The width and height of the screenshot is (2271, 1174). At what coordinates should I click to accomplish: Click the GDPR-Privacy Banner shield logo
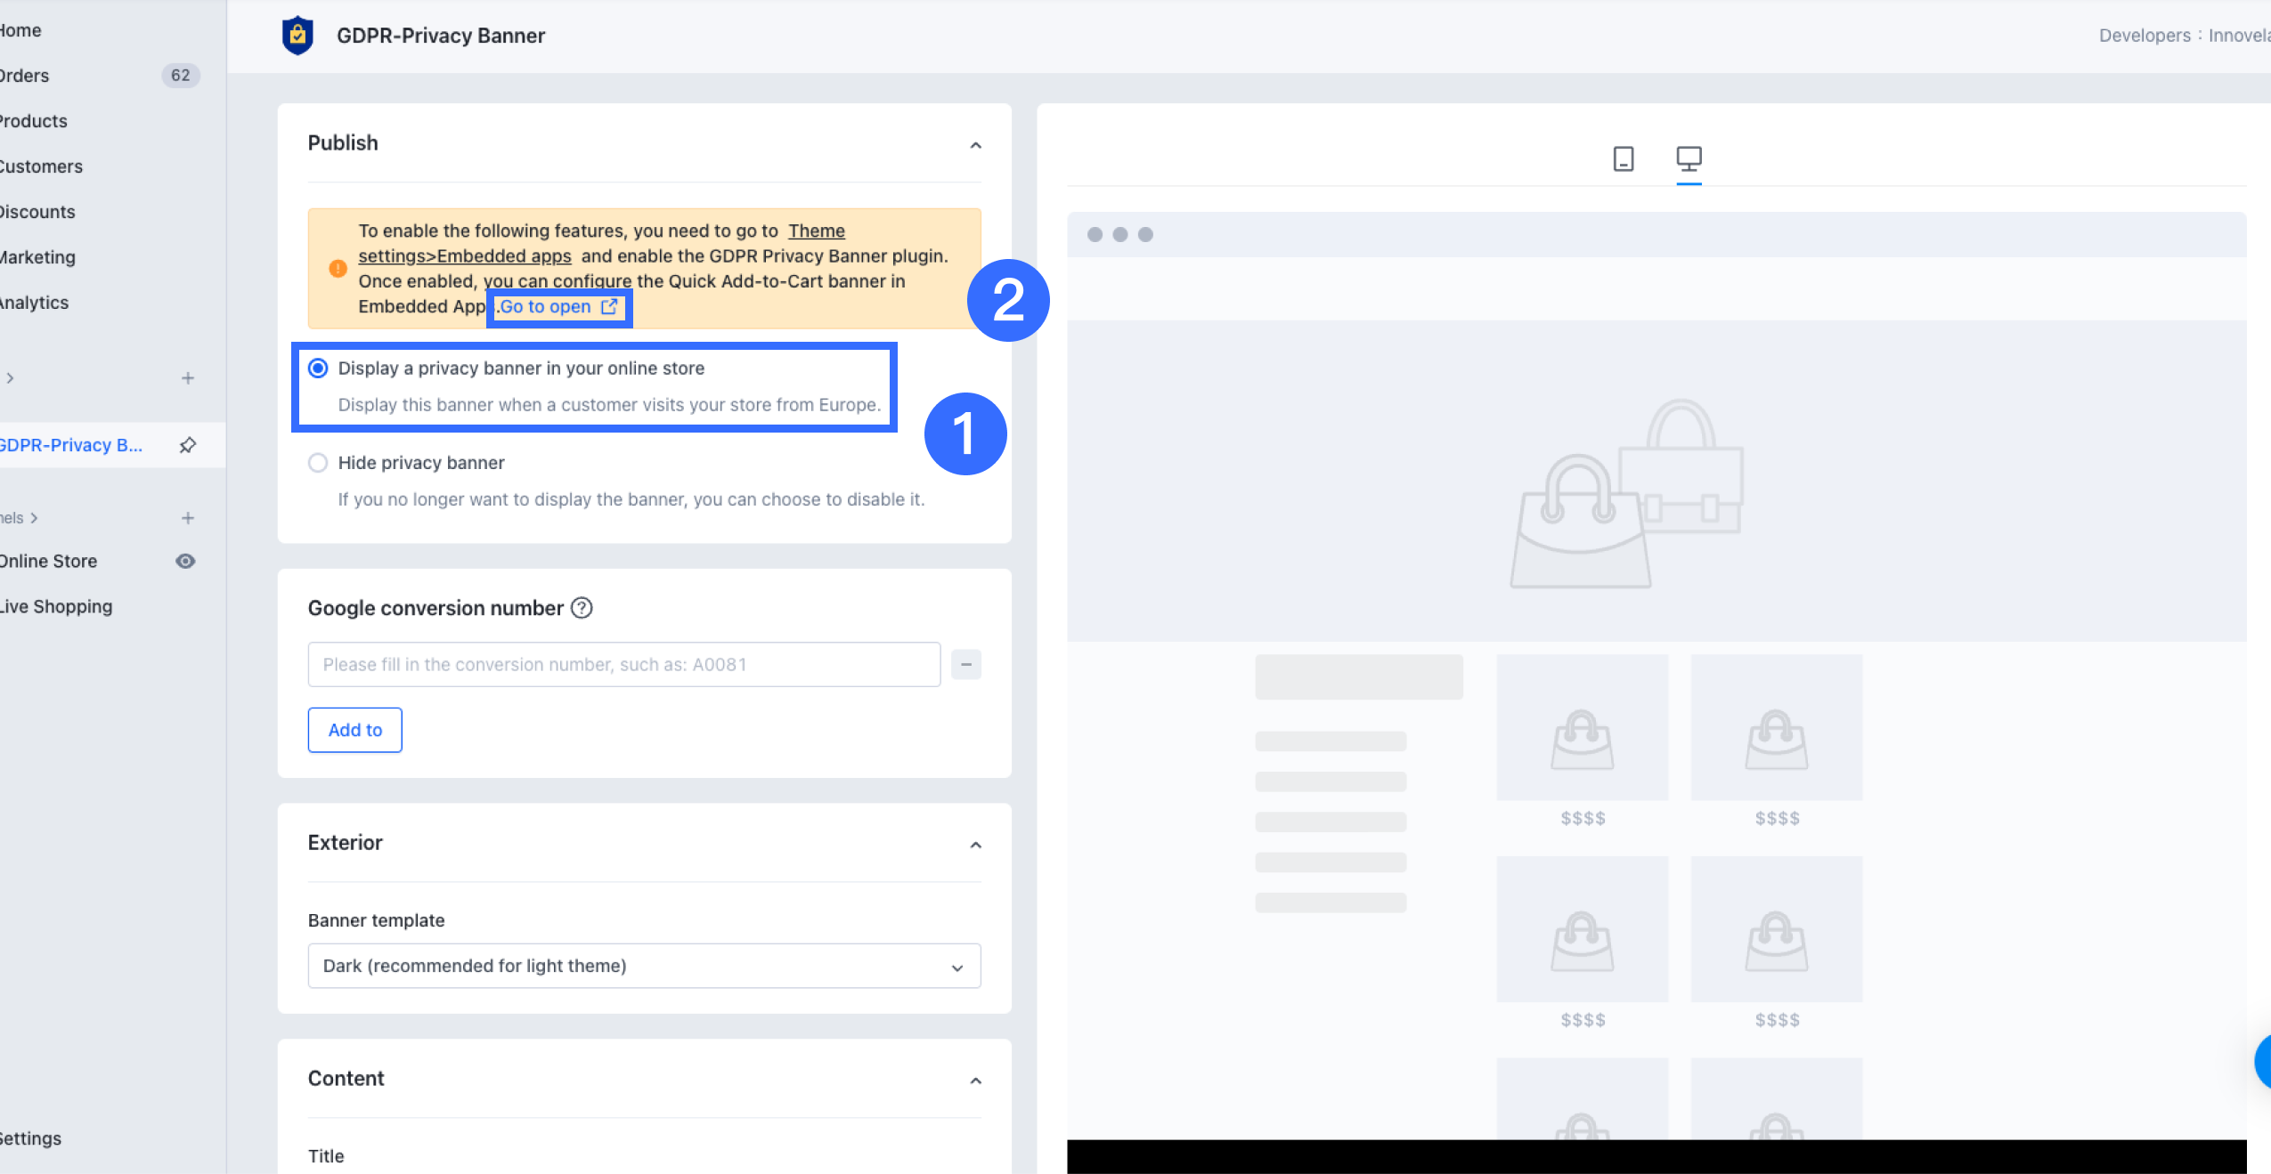297,36
